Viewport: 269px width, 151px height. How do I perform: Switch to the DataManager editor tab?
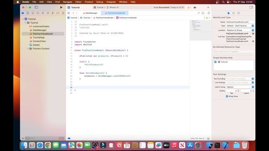(90, 13)
